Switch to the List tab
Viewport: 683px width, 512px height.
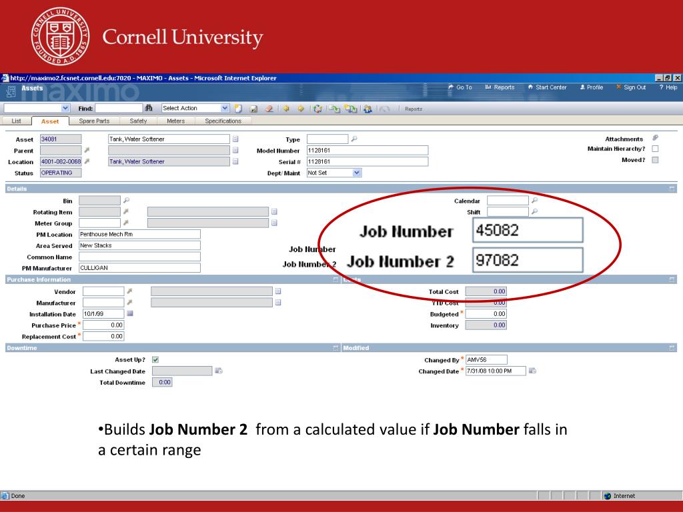coord(16,121)
